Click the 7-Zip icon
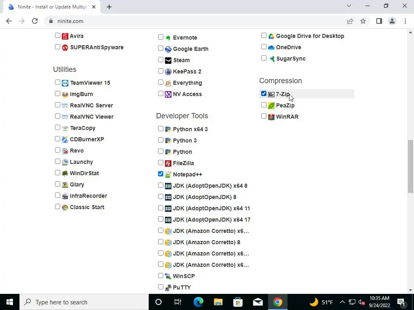The image size is (414, 310). (271, 94)
